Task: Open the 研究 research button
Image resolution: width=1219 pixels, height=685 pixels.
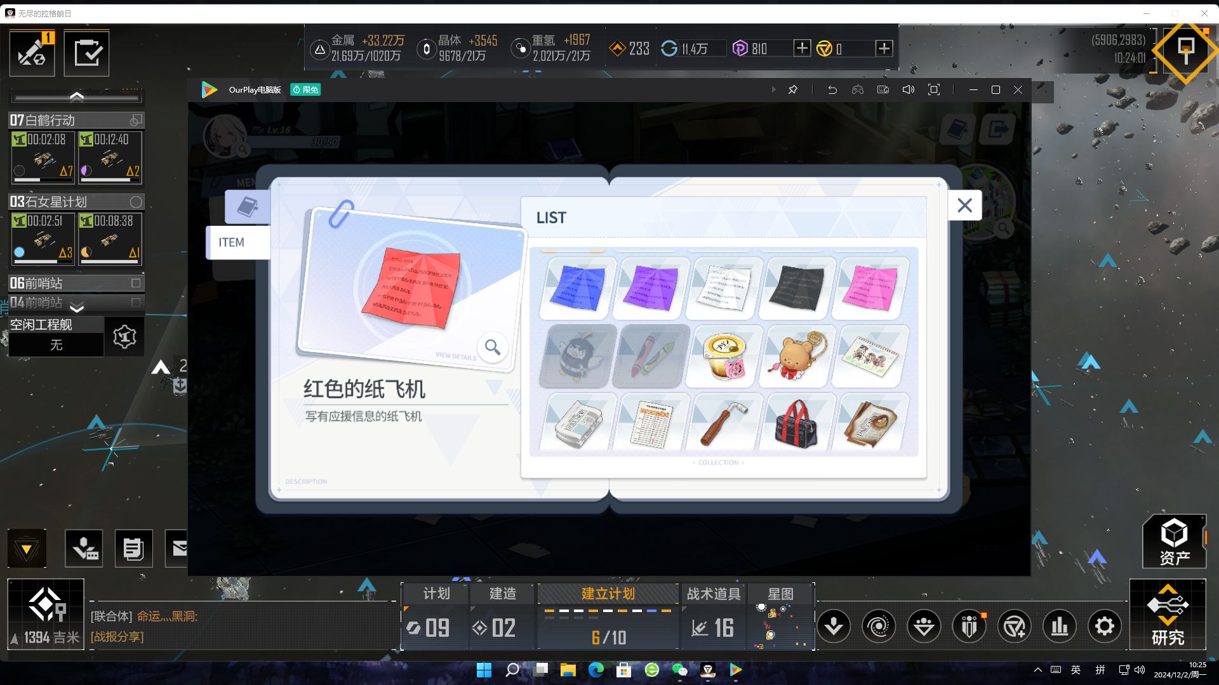Action: 1168,615
